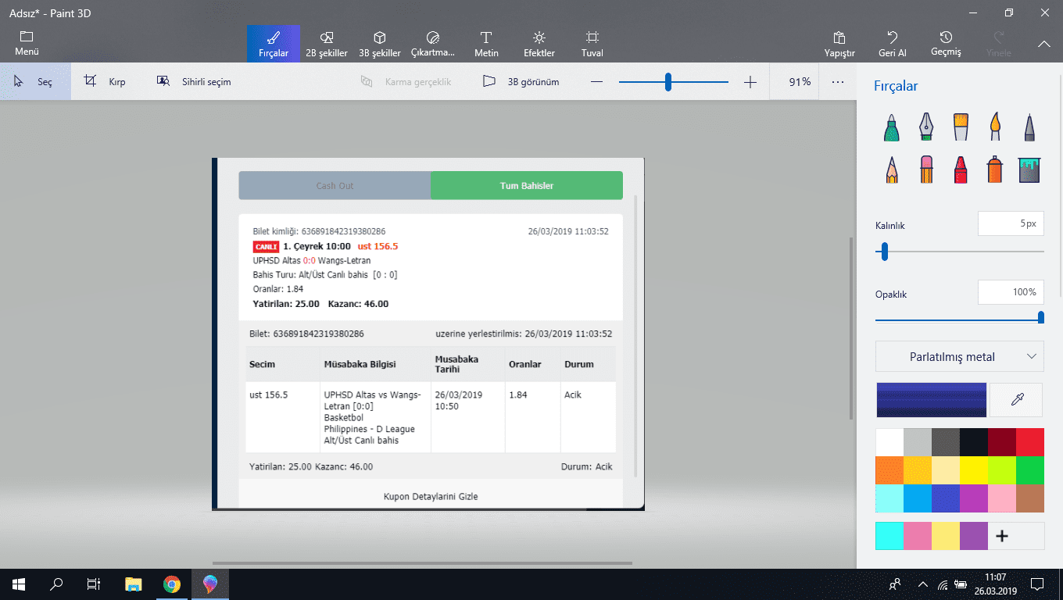Click the current color preview box
Image resolution: width=1063 pixels, height=600 pixels.
point(931,400)
